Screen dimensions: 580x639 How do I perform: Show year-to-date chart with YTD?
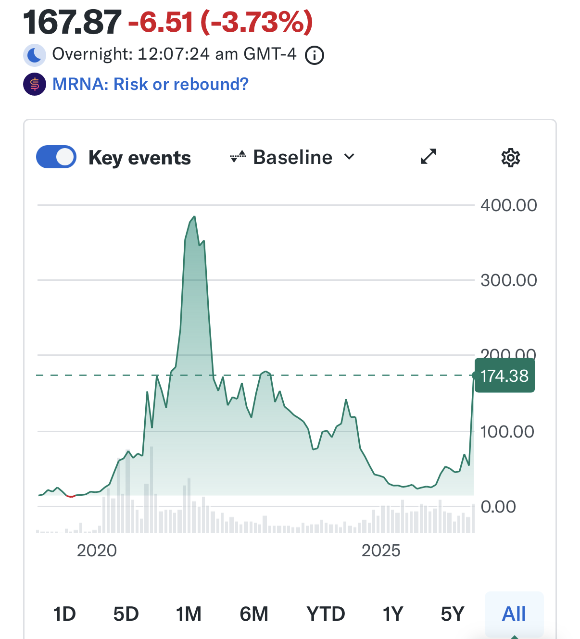pyautogui.click(x=326, y=614)
